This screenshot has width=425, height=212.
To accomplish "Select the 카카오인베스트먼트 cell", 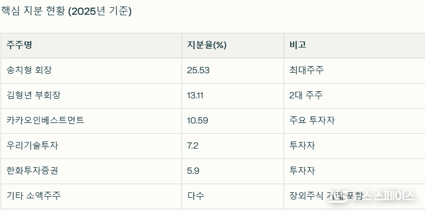I will [x=91, y=121].
